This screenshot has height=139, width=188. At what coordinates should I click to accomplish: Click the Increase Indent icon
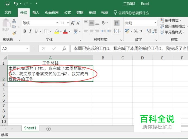(109, 31)
